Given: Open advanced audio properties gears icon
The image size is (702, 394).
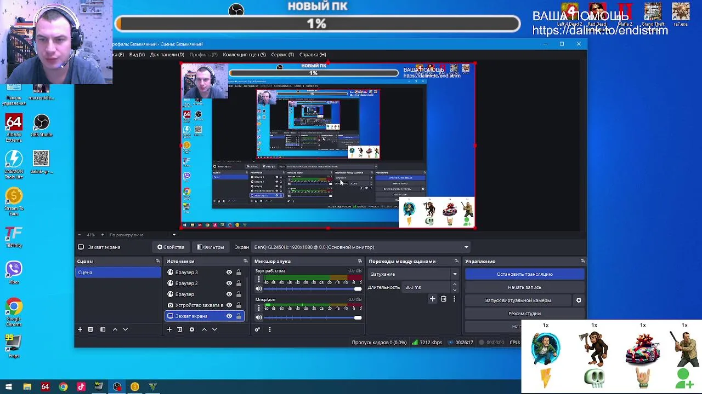Looking at the screenshot, I should click(257, 329).
